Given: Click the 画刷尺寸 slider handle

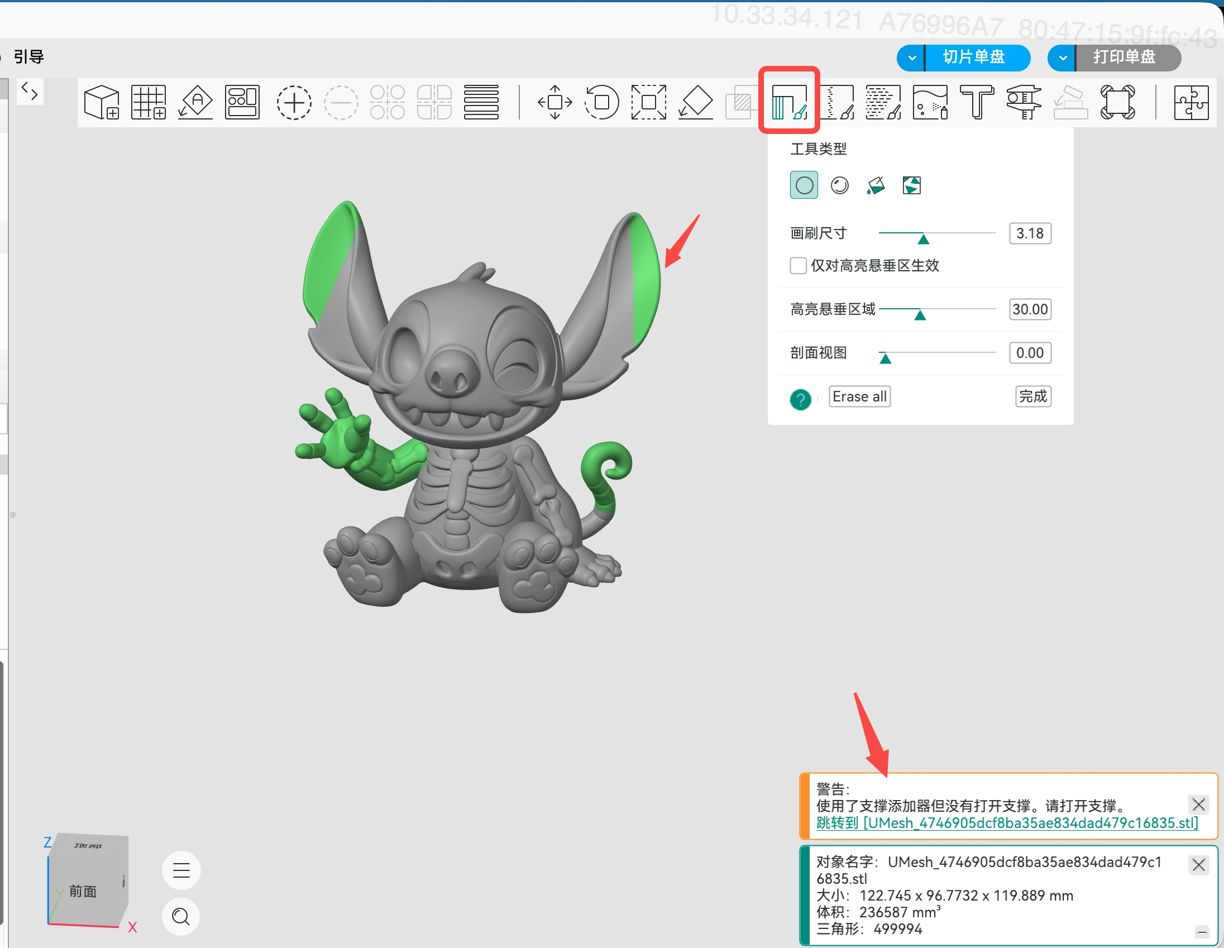Looking at the screenshot, I should pos(924,240).
